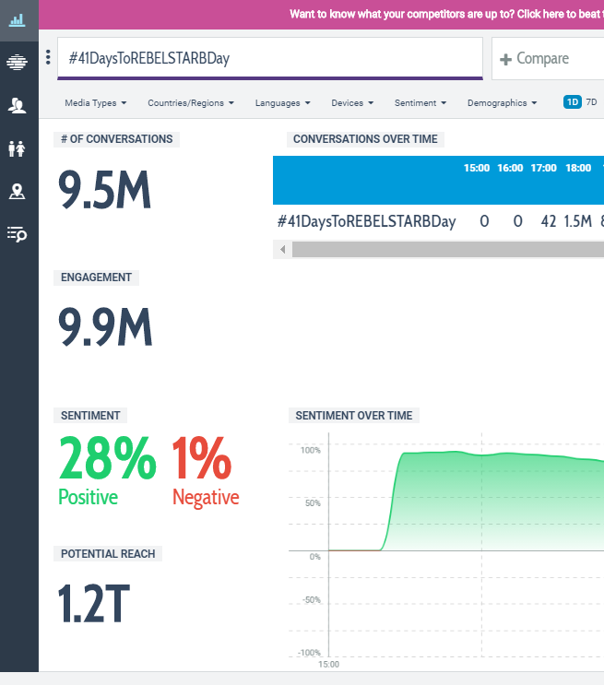Image resolution: width=604 pixels, height=685 pixels.
Task: Click the 18:00 column header
Action: point(578,168)
